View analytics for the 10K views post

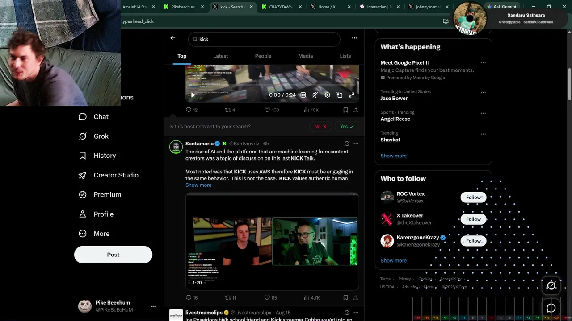point(311,110)
